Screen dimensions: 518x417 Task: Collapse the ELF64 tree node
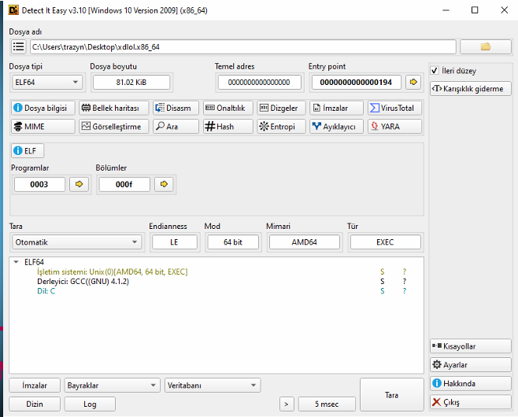17,262
